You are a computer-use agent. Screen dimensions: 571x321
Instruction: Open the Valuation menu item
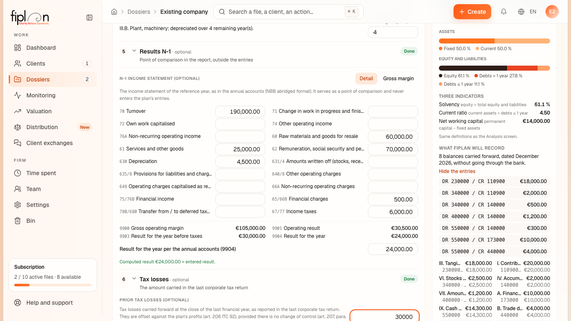(53, 111)
